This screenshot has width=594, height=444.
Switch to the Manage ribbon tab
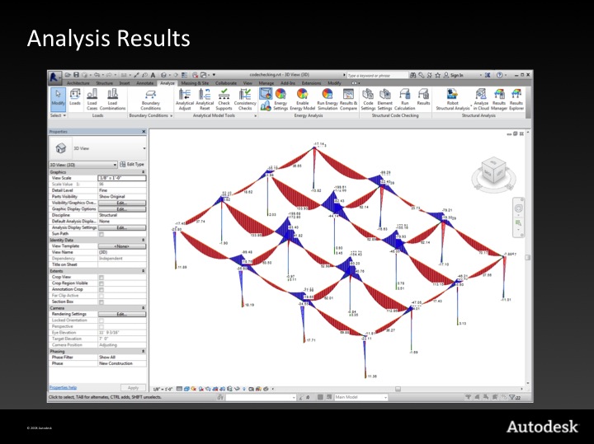[x=266, y=83]
